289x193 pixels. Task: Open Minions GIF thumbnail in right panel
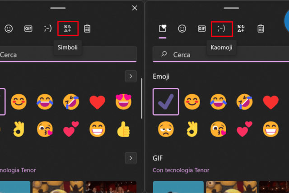coord(231,187)
